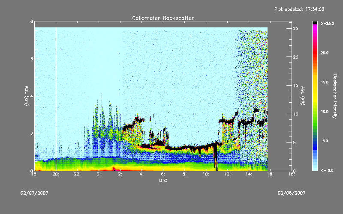
Task: Click the colorbar maximum label near 25.0
Action: click(327, 24)
